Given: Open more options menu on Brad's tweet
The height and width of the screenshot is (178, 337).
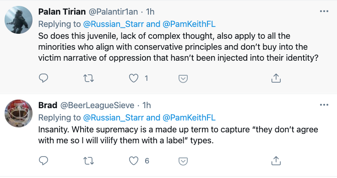Looking at the screenshot, I should coord(324,105).
